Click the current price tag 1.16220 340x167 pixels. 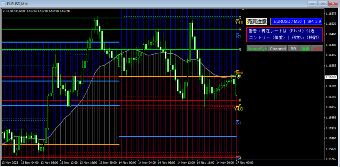331,78
